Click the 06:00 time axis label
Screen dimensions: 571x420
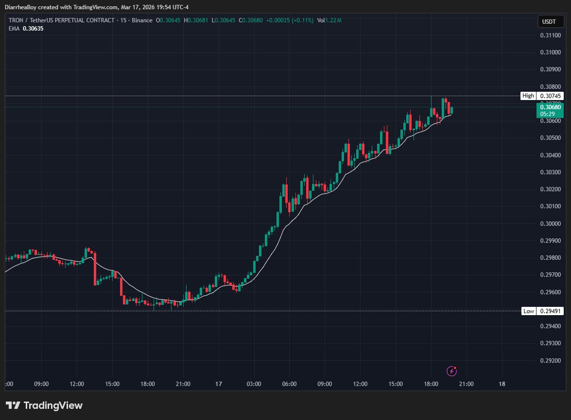tap(289, 384)
